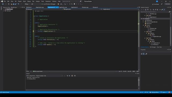
Task: Open the Olympus project scope dropdown
Action: tap(44, 9)
